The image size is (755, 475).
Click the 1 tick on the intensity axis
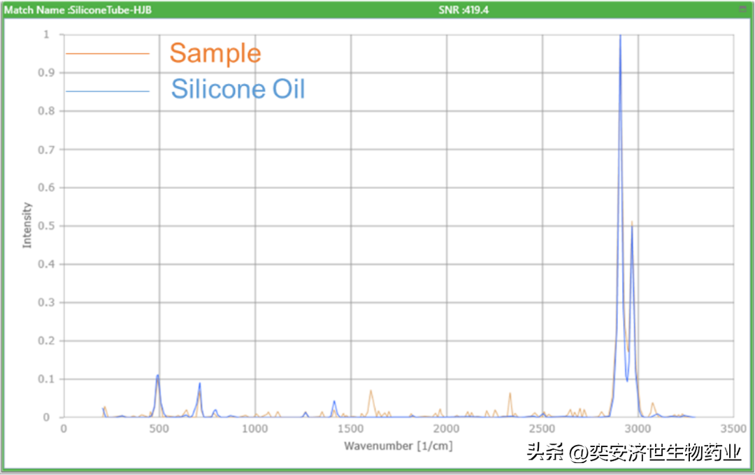point(46,34)
